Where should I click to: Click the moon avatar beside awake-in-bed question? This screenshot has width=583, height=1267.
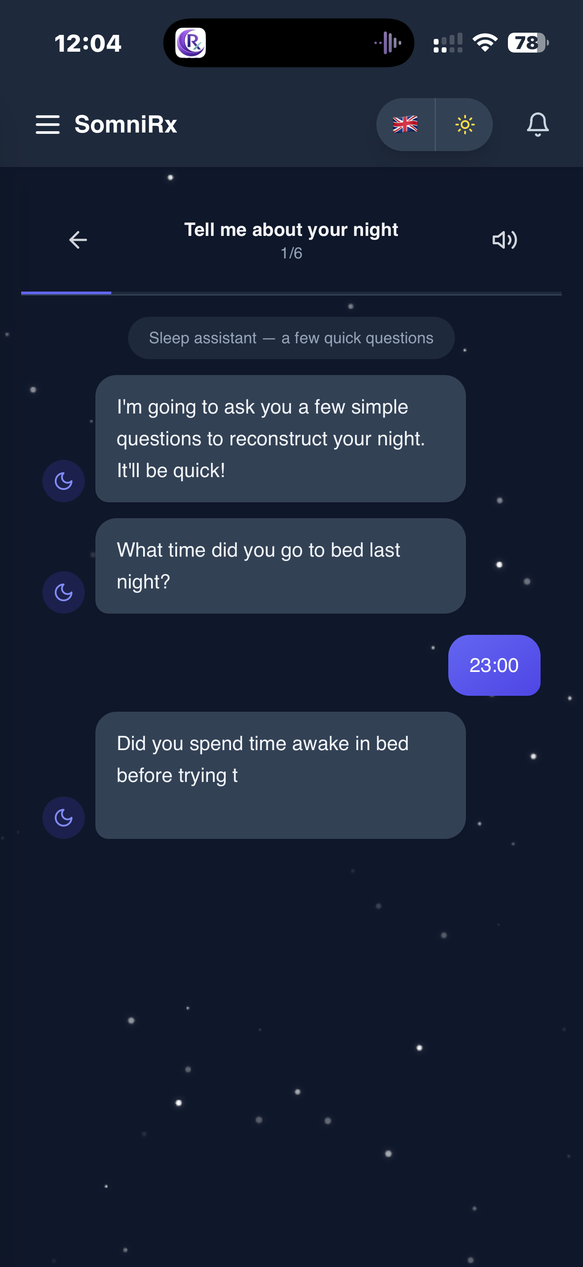point(64,817)
